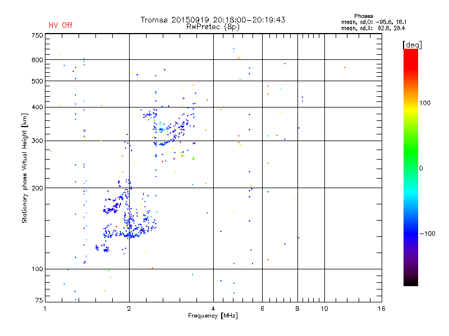Viewport: 449px width, 336px height.
Task: Click the x-axis tick label '8'
Action: pos(297,309)
